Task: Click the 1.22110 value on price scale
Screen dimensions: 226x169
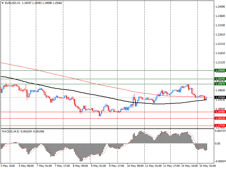Action: [x=220, y=44]
